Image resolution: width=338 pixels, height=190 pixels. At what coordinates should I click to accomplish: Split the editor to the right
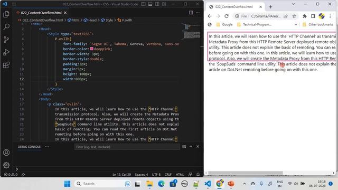click(191, 13)
